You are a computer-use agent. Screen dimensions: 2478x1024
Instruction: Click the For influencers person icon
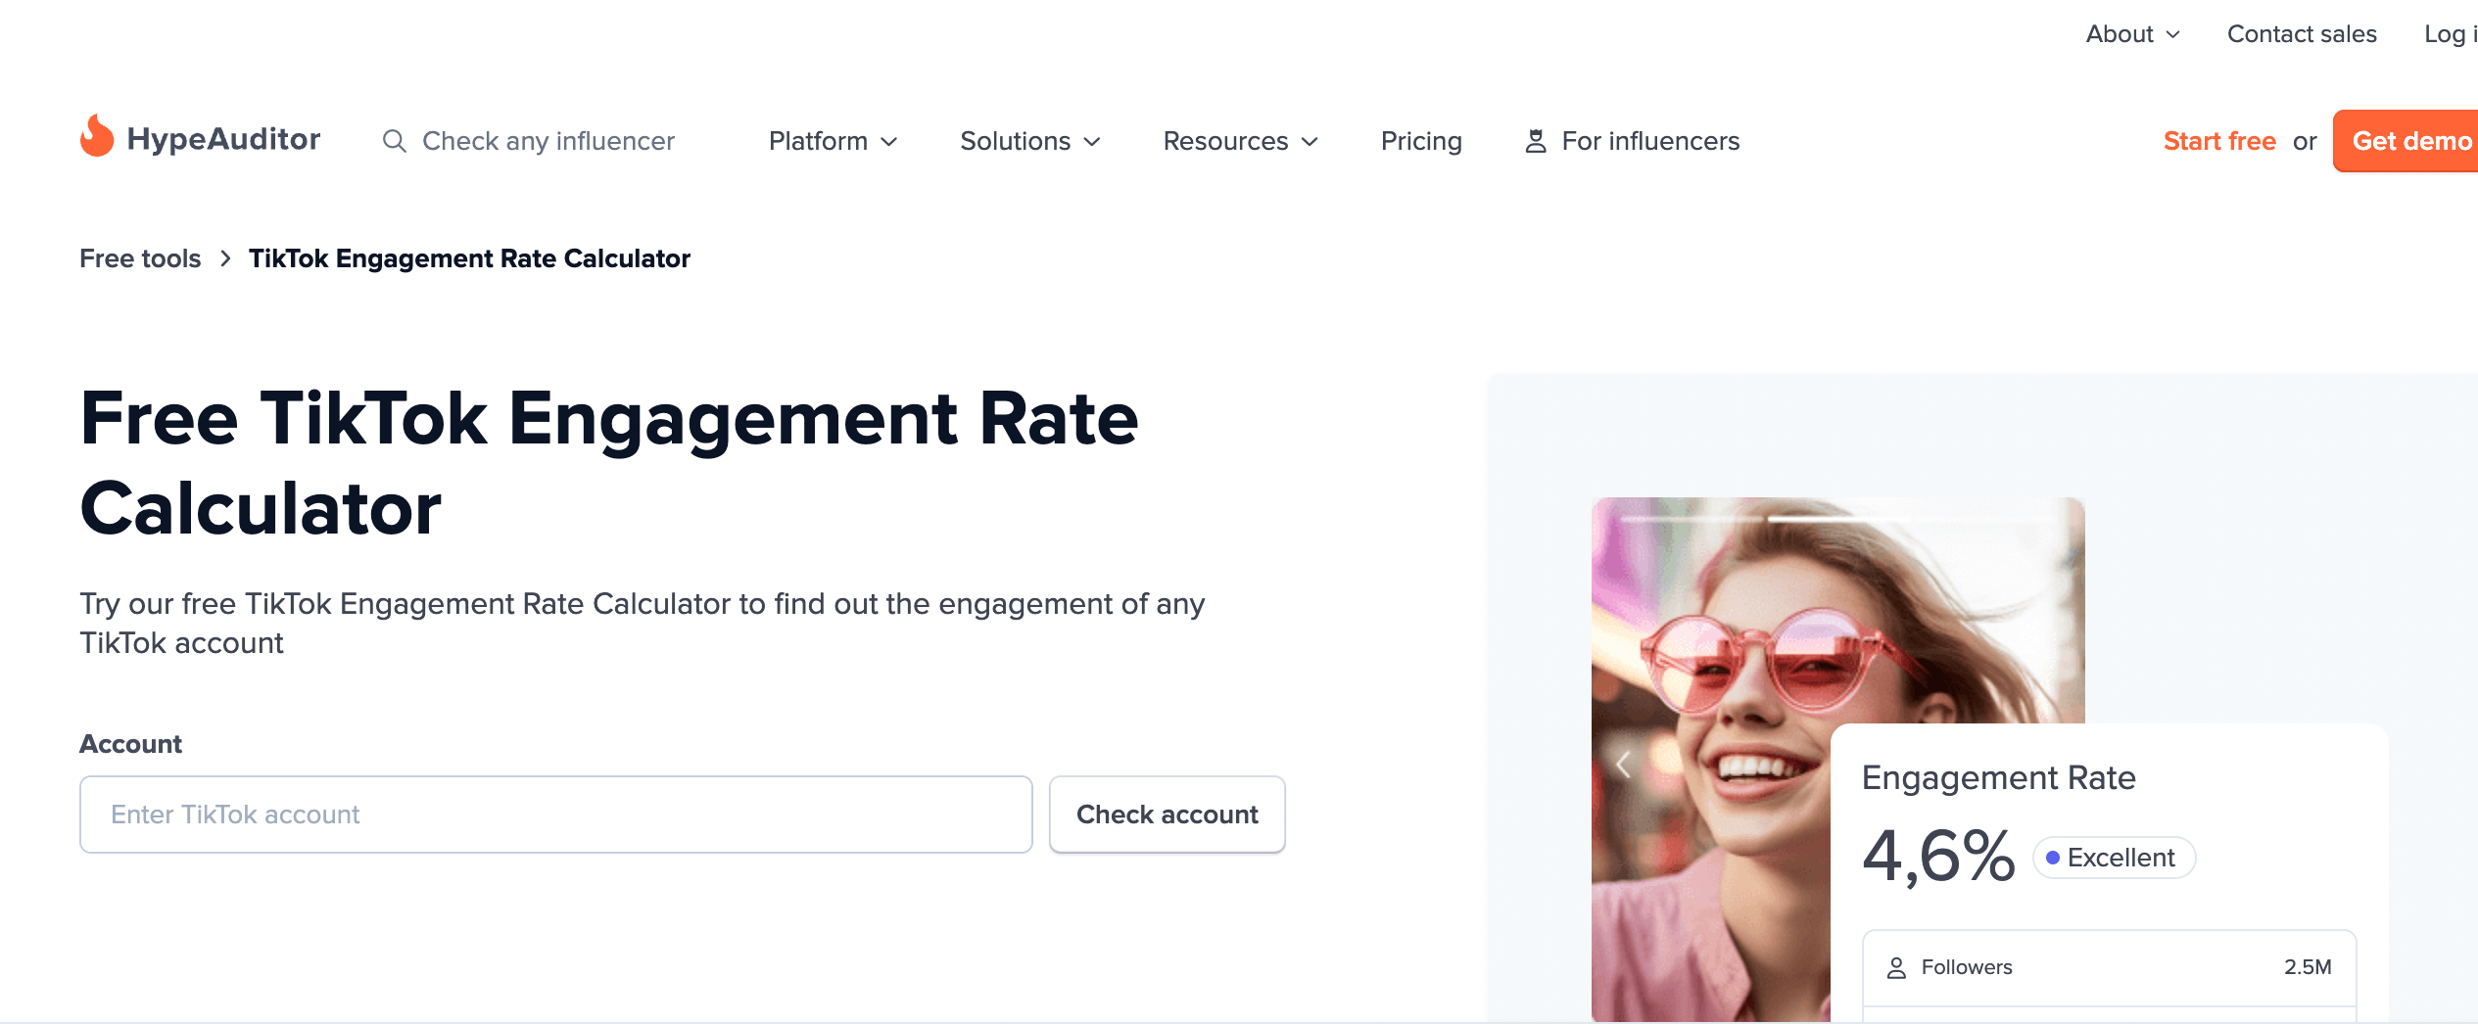1535,142
